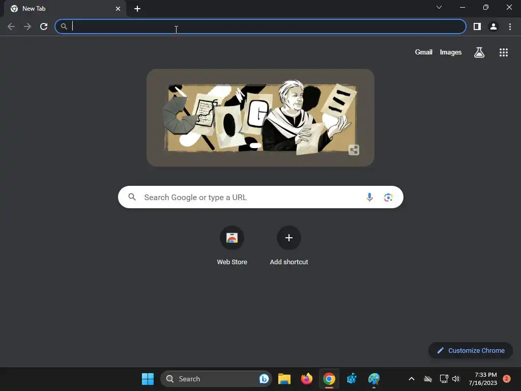Open Chrome three-dot menu
The width and height of the screenshot is (521, 391).
pyautogui.click(x=510, y=26)
